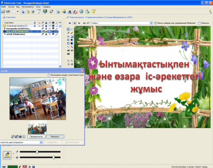Click the Print icon in the toolbar
The width and height of the screenshot is (213, 168).
tap(8, 11)
